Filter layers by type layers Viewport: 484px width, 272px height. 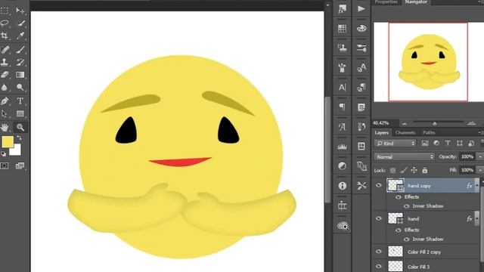click(448, 143)
